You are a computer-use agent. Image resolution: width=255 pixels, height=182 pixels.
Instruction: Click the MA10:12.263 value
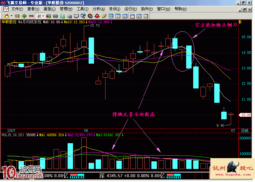(74, 22)
